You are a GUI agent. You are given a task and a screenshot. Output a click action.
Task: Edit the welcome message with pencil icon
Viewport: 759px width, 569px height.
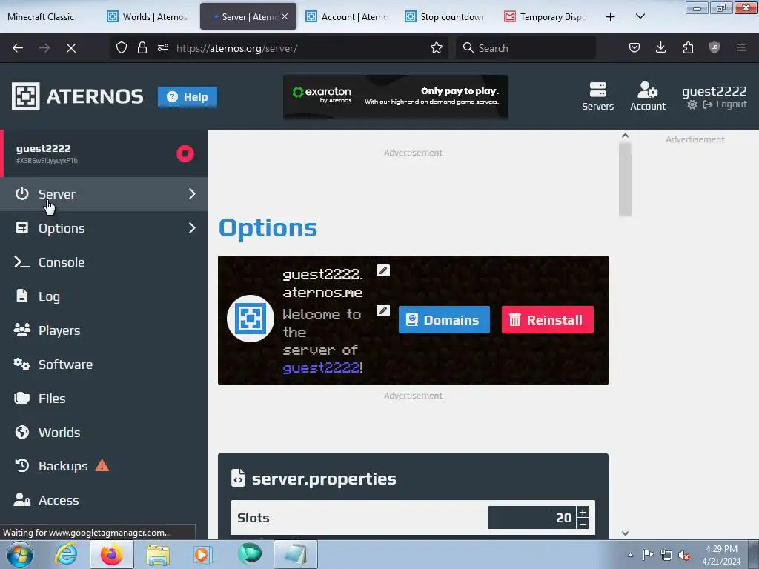pyautogui.click(x=383, y=310)
